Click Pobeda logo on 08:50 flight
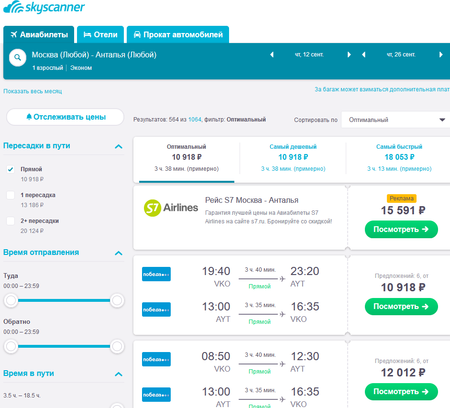Screen dimensions: 450x408 156,359
